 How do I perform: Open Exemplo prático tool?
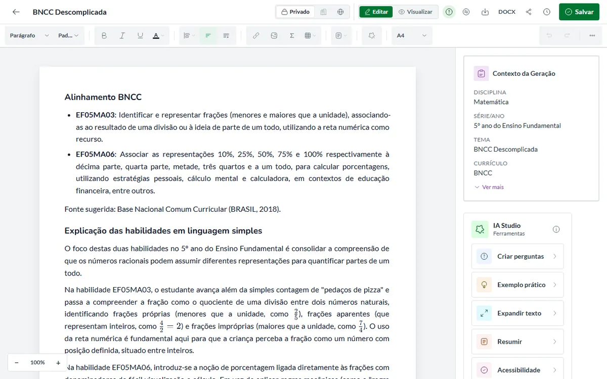coord(517,285)
